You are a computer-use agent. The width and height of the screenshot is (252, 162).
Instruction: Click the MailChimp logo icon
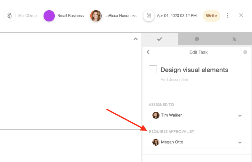10,16
